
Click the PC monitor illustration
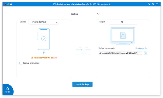123,36
